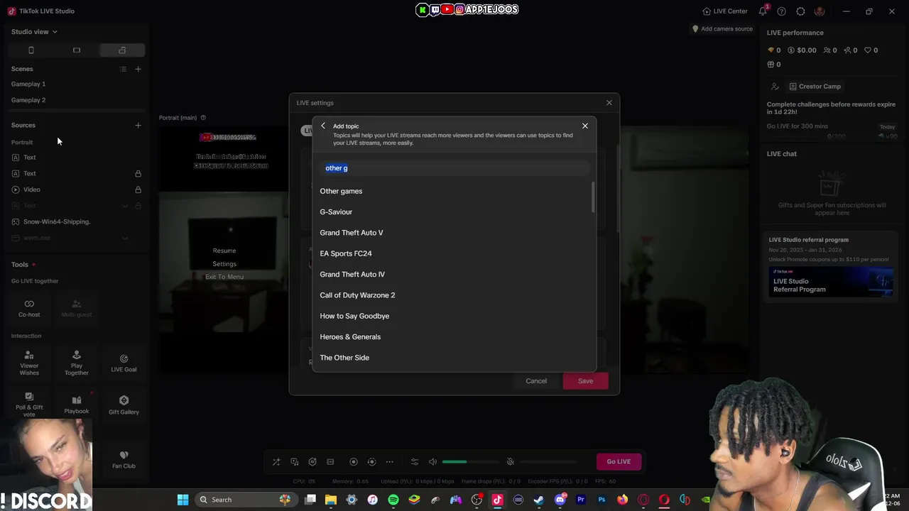Viewport: 909px width, 511px height.
Task: Choose 'The Other Side' topic
Action: point(344,358)
